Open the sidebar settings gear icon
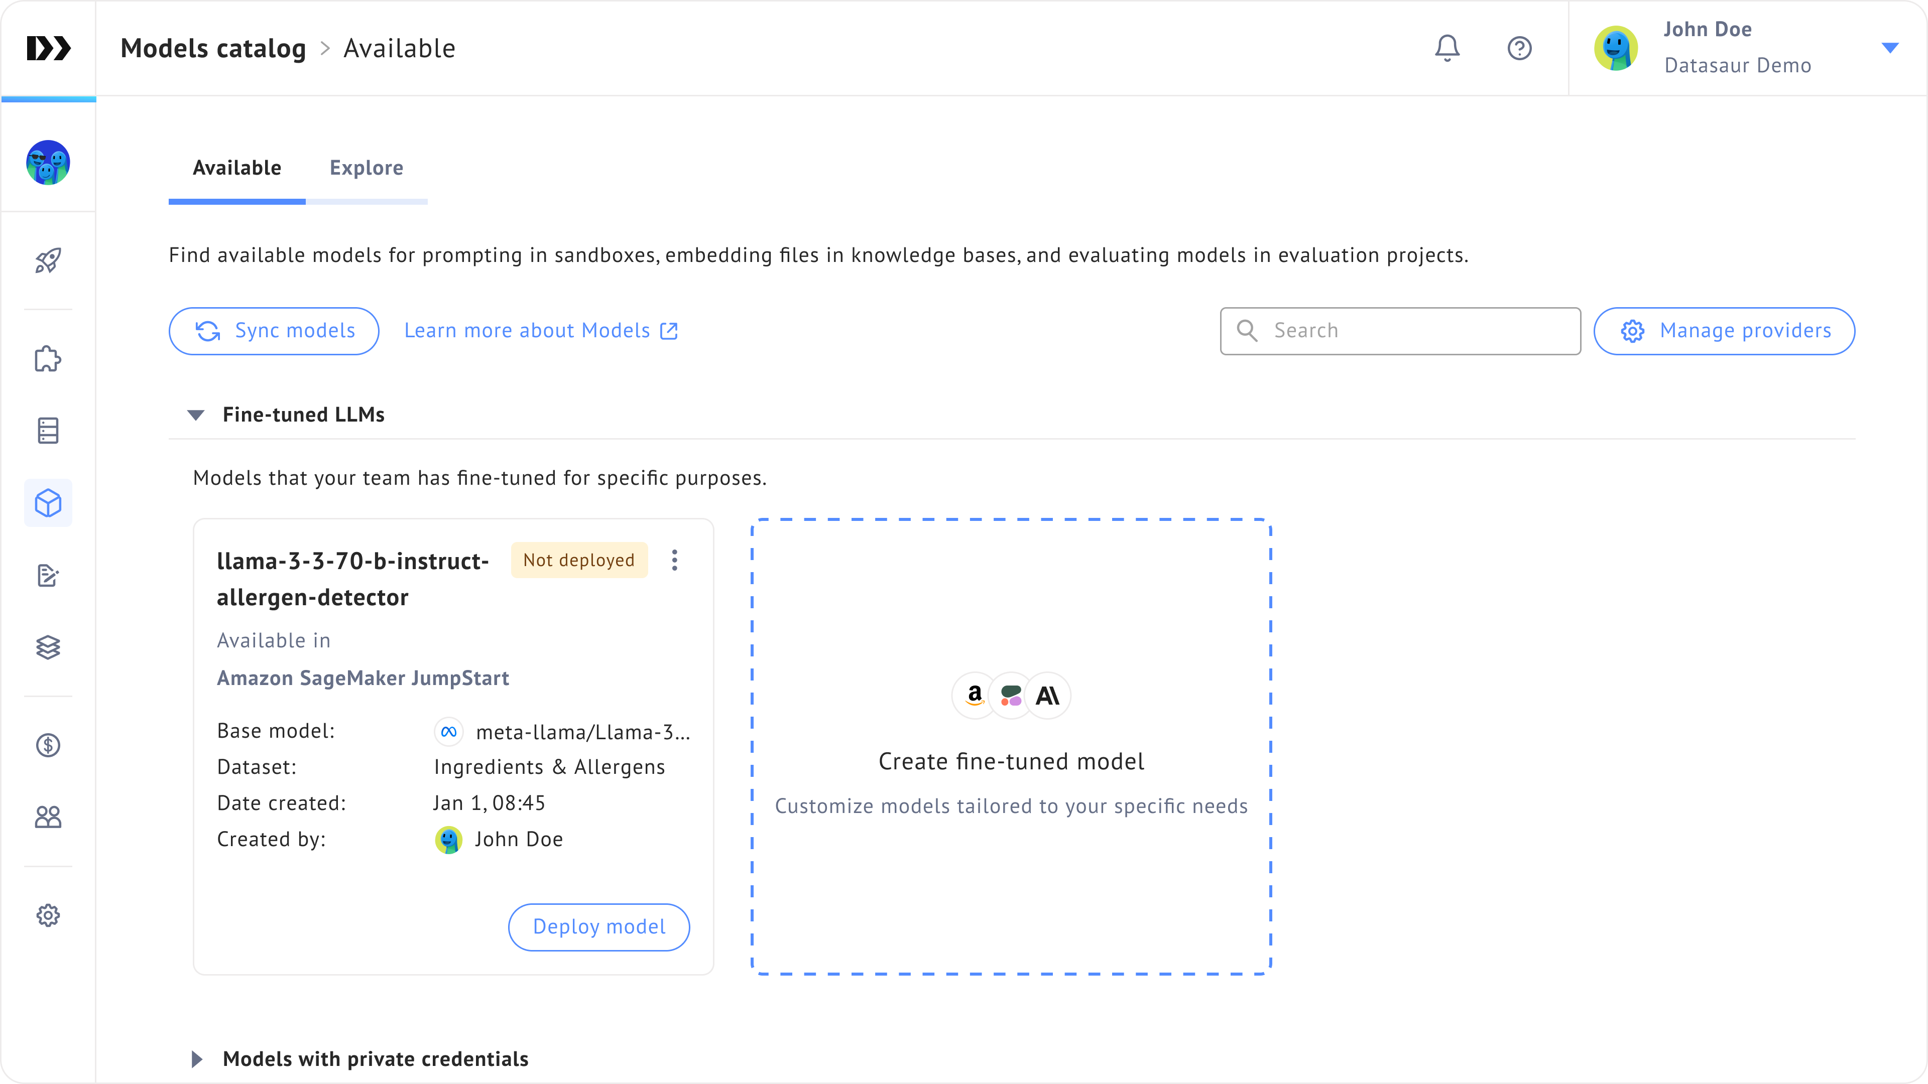1928x1084 pixels. click(48, 915)
